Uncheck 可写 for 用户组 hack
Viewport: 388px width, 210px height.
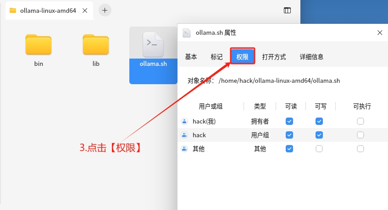pos(319,135)
